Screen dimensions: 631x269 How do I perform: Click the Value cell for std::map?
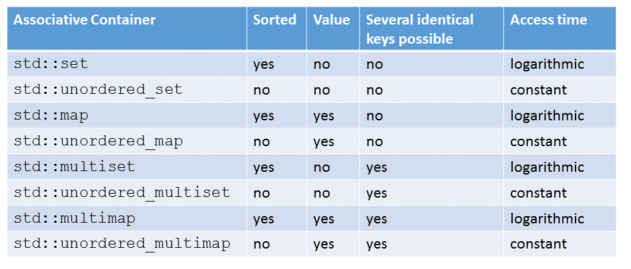(x=324, y=116)
